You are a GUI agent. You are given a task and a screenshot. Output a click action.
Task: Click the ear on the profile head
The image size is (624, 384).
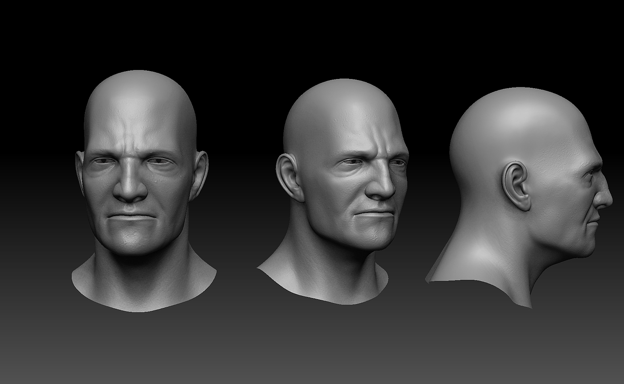[x=517, y=186]
